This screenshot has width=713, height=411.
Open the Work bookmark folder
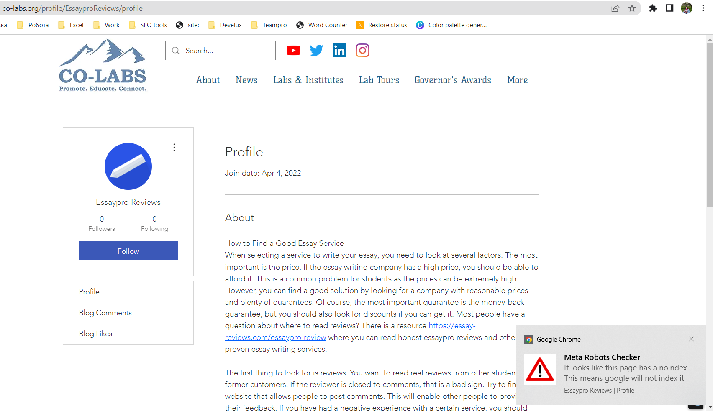tap(106, 25)
